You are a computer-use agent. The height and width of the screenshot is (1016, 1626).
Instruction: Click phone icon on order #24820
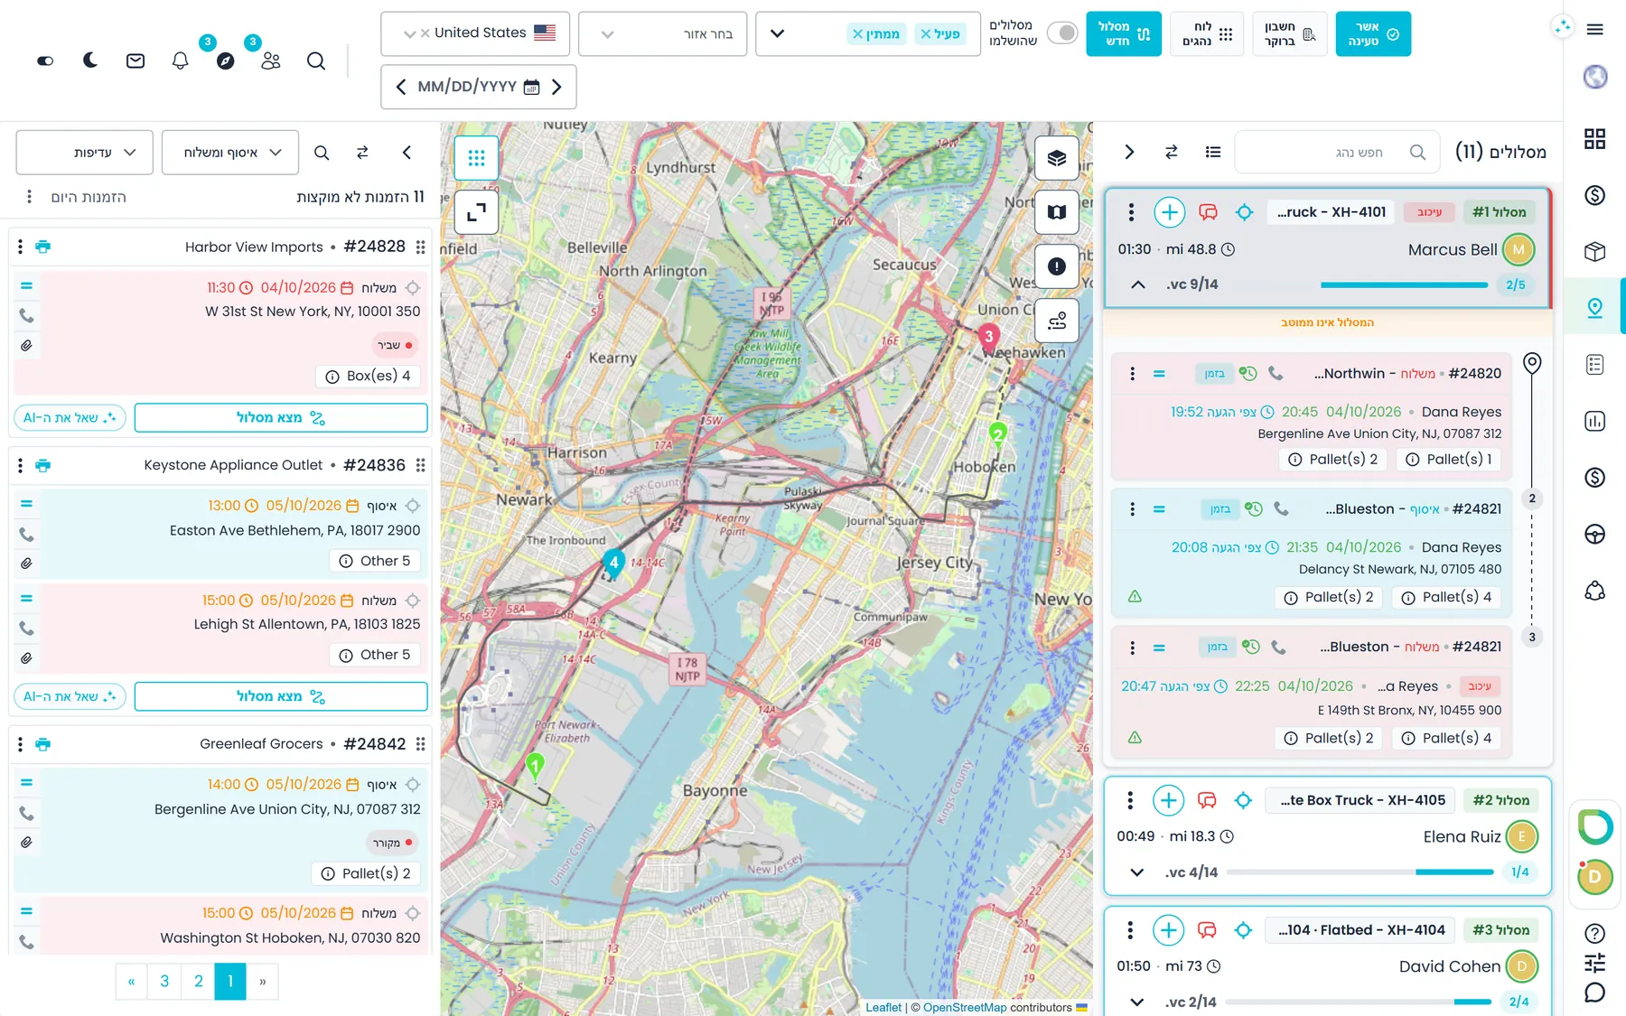pyautogui.click(x=1276, y=373)
